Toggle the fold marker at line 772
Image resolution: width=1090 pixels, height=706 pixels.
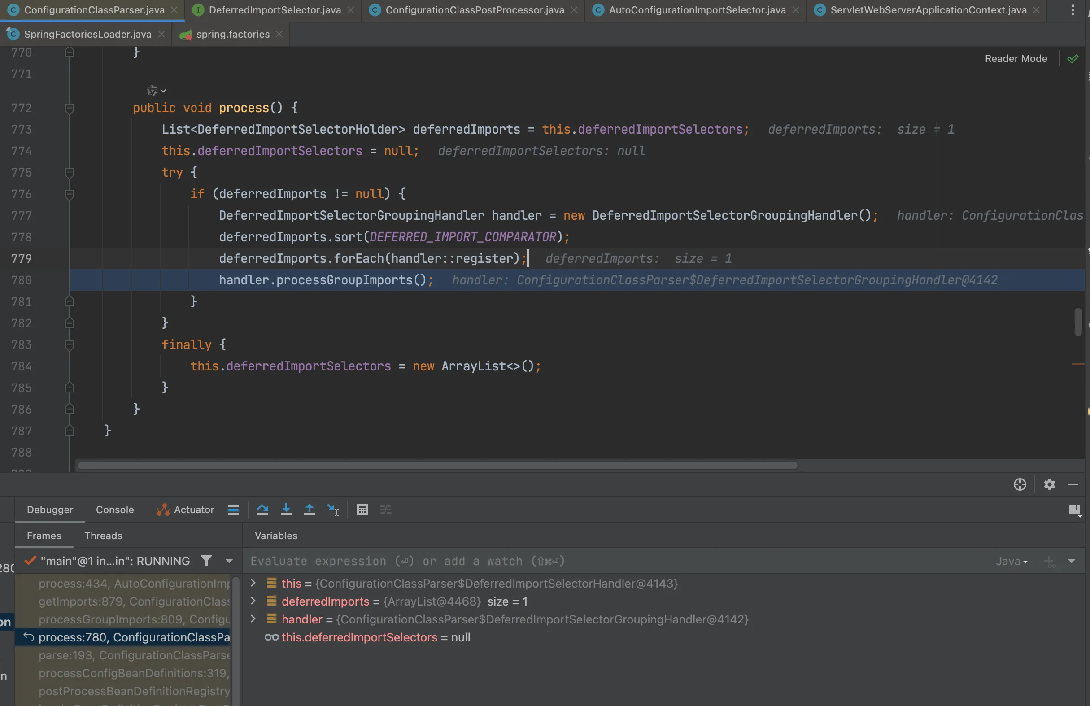pyautogui.click(x=70, y=108)
